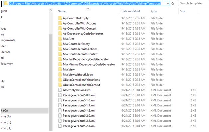Screen dimensions: 209x132
Task: Select the 'glish' navigation item
Action: coord(4,11)
